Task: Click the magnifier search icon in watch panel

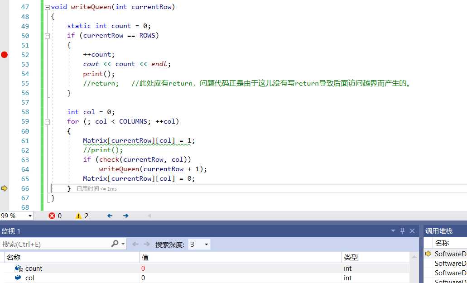Action: click(x=115, y=244)
